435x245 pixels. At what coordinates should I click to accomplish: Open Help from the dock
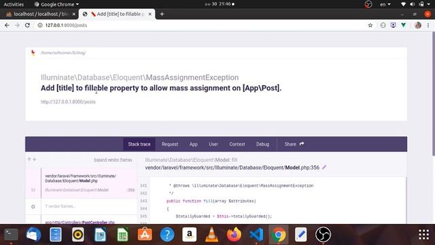(x=167, y=234)
